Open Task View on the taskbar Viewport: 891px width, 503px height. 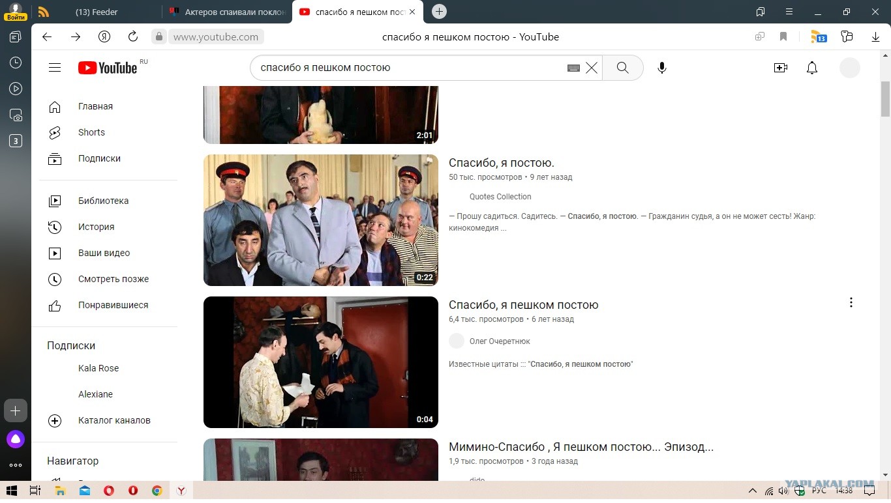click(x=35, y=491)
